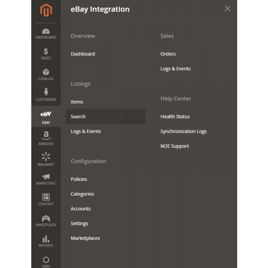Open Marketplaces in Configuration
The height and width of the screenshot is (268, 268).
coord(85,238)
